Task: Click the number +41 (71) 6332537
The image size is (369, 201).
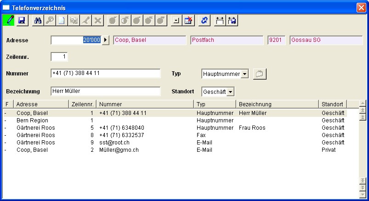Action: point(121,135)
